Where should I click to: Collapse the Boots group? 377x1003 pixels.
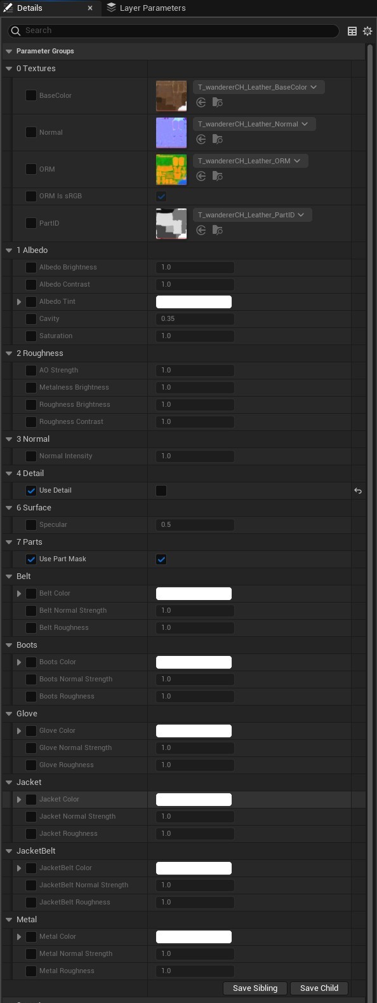[9, 645]
